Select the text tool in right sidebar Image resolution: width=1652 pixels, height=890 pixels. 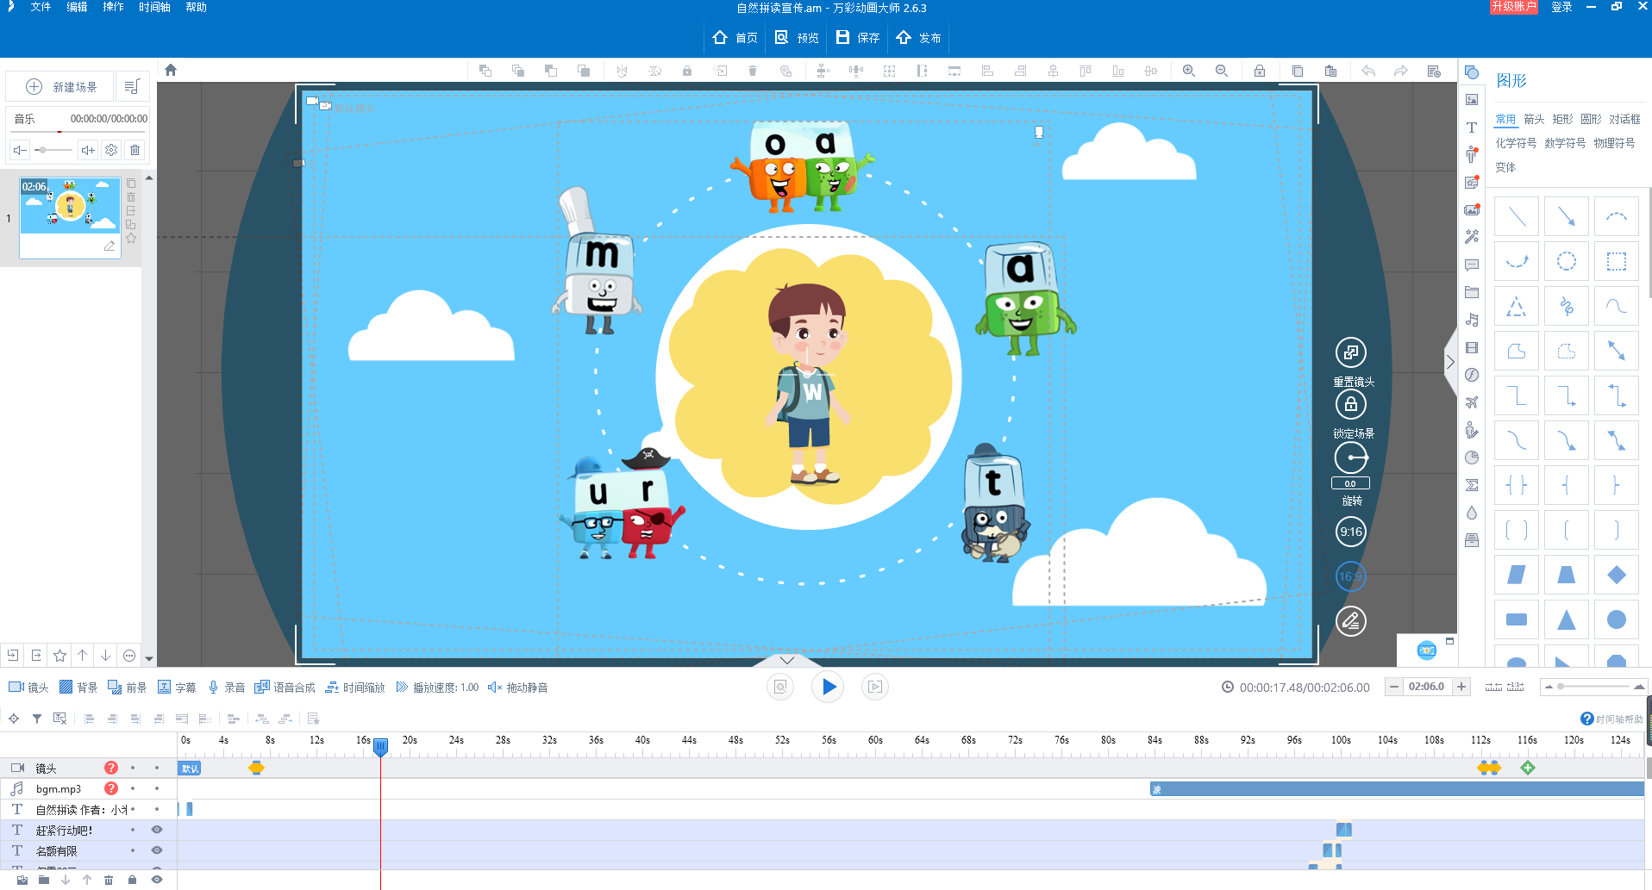[x=1472, y=128]
